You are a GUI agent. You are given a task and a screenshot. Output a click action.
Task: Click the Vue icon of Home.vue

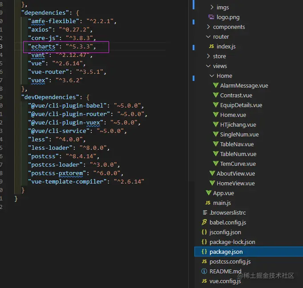[216, 115]
